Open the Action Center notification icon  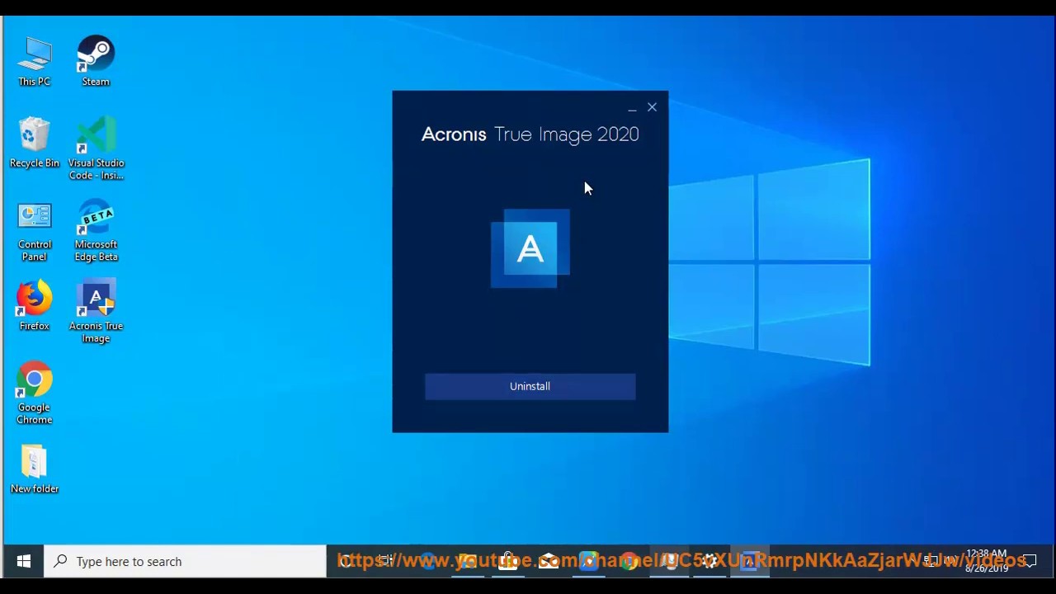click(x=1030, y=561)
